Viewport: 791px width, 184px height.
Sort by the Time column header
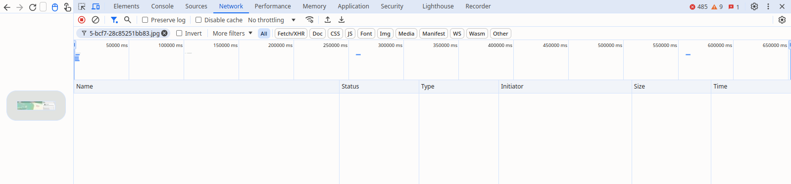[751, 87]
